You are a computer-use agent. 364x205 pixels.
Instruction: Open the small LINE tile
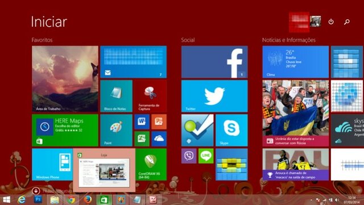tap(206, 156)
